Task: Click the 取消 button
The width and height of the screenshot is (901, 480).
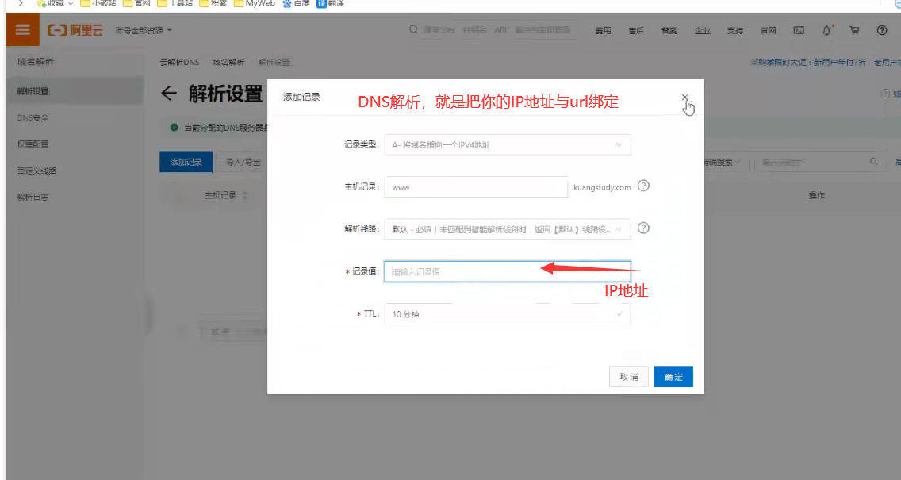Action: pos(629,377)
